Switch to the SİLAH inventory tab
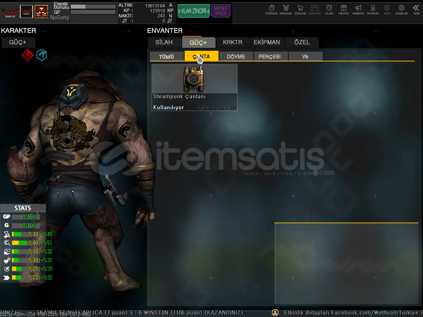Screen dimensions: 423x317 pyautogui.click(x=164, y=43)
